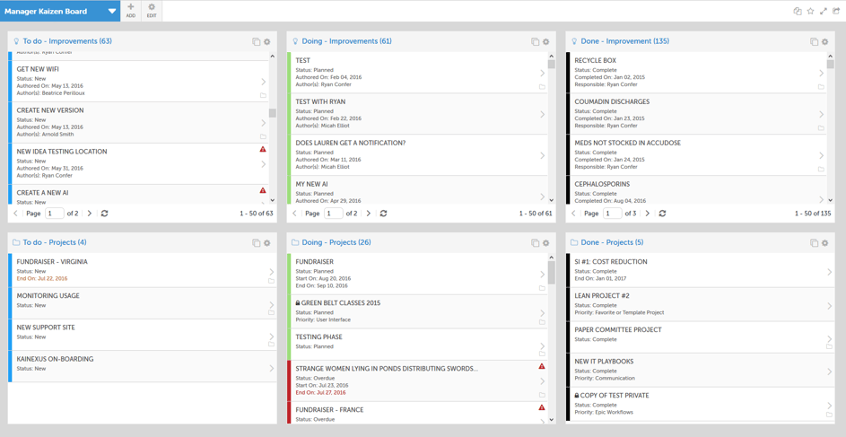Go to next page in Doing - Improvements
846x437 pixels.
tap(369, 213)
